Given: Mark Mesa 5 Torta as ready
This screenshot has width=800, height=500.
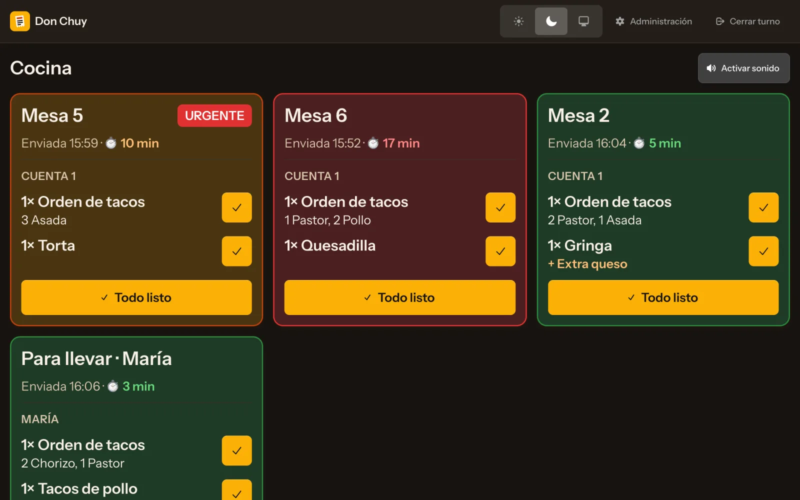Looking at the screenshot, I should click(x=236, y=251).
